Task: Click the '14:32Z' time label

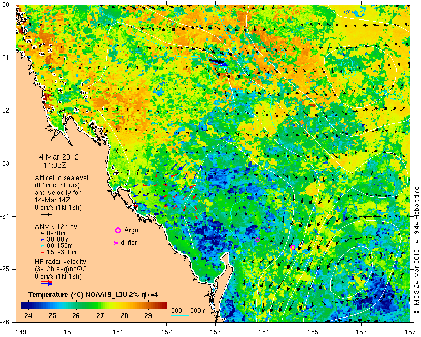Action: click(55, 165)
